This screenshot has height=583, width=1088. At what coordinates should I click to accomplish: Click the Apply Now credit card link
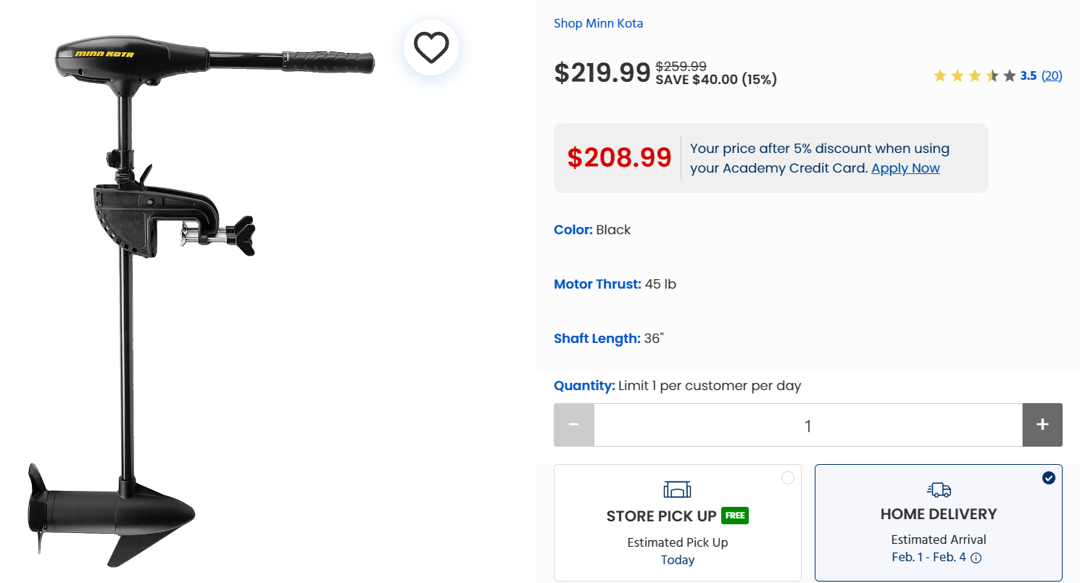point(905,168)
